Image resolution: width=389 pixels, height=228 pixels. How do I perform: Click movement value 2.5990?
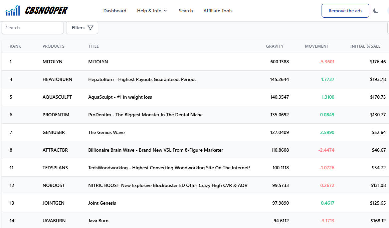point(327,132)
